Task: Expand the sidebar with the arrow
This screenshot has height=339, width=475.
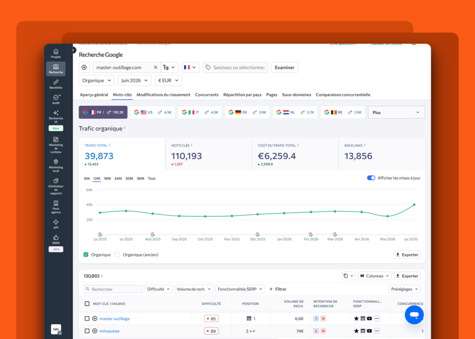Action: 73,50
